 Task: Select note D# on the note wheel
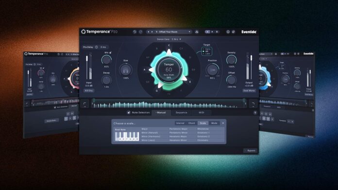193,69
